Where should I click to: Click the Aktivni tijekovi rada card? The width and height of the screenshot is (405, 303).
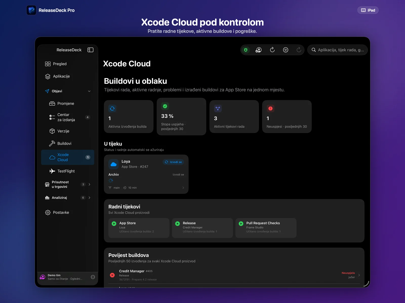[234, 116]
